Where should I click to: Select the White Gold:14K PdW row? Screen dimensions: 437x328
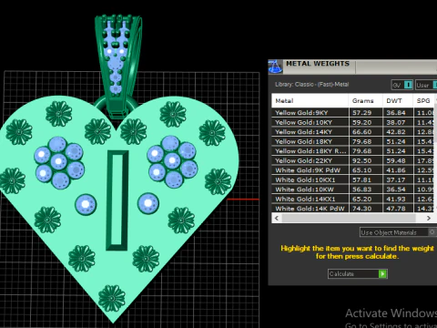352,209
